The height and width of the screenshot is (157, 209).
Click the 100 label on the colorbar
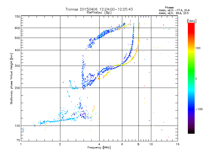198,48
